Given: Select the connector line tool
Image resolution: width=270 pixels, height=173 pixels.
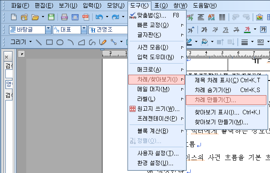Looking at the screenshot, I should click(114, 42).
